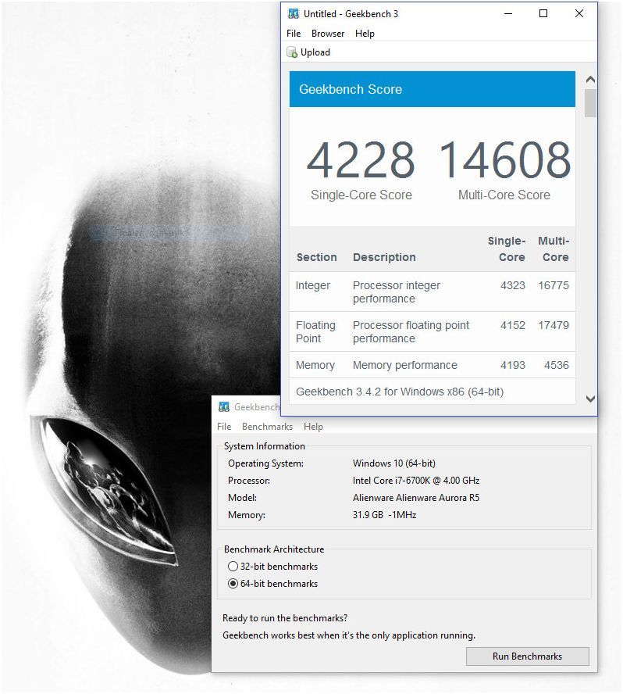The width and height of the screenshot is (623, 694).
Task: Click the Geekbench Score header banner
Action: point(432,89)
